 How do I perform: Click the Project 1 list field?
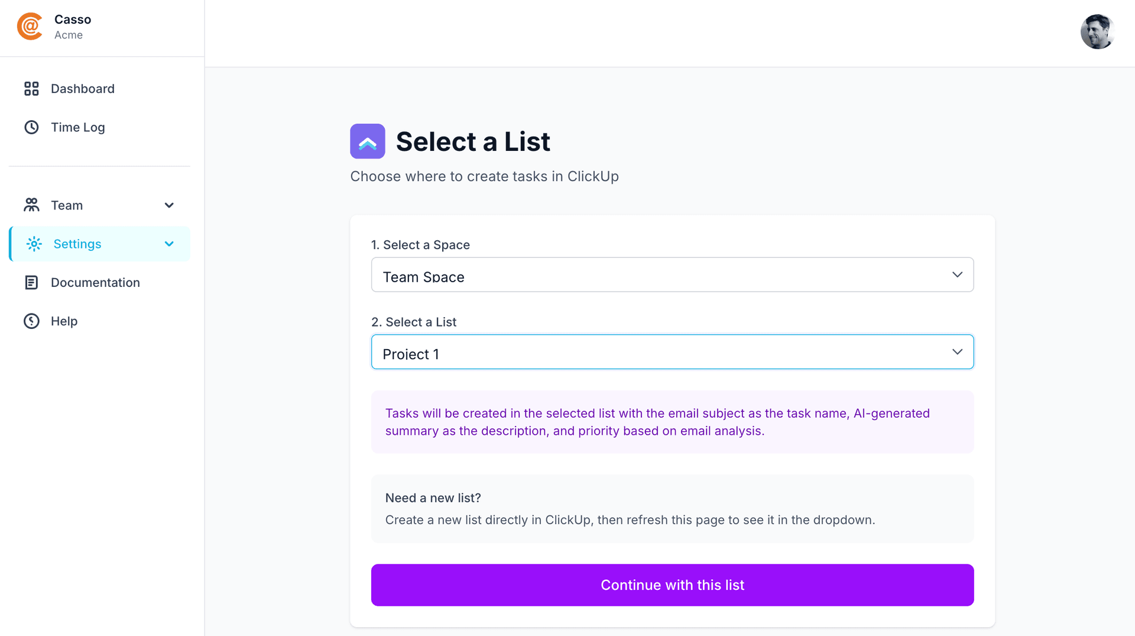click(x=591, y=351)
